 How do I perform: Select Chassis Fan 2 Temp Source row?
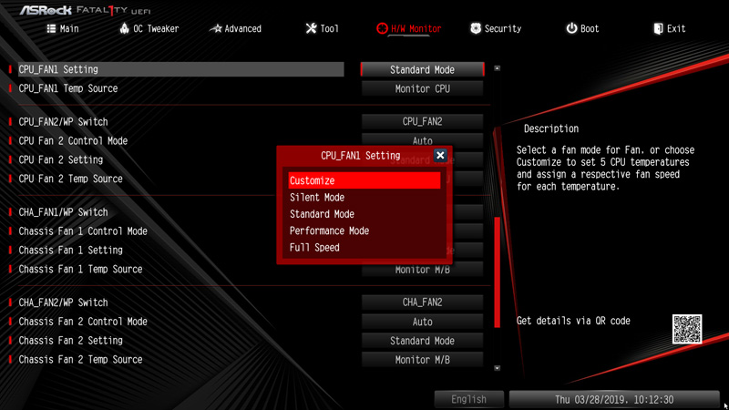click(180, 360)
